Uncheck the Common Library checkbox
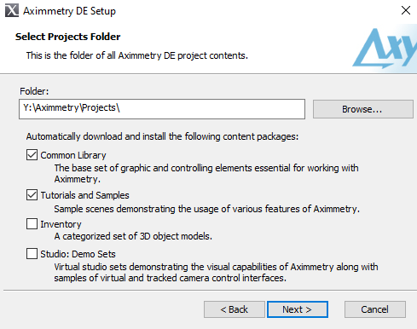 coord(32,155)
